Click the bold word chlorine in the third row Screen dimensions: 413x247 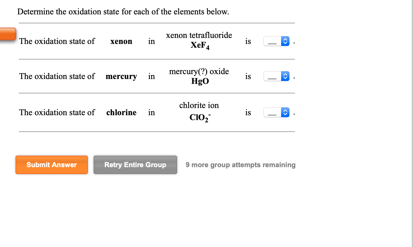pyautogui.click(x=121, y=113)
